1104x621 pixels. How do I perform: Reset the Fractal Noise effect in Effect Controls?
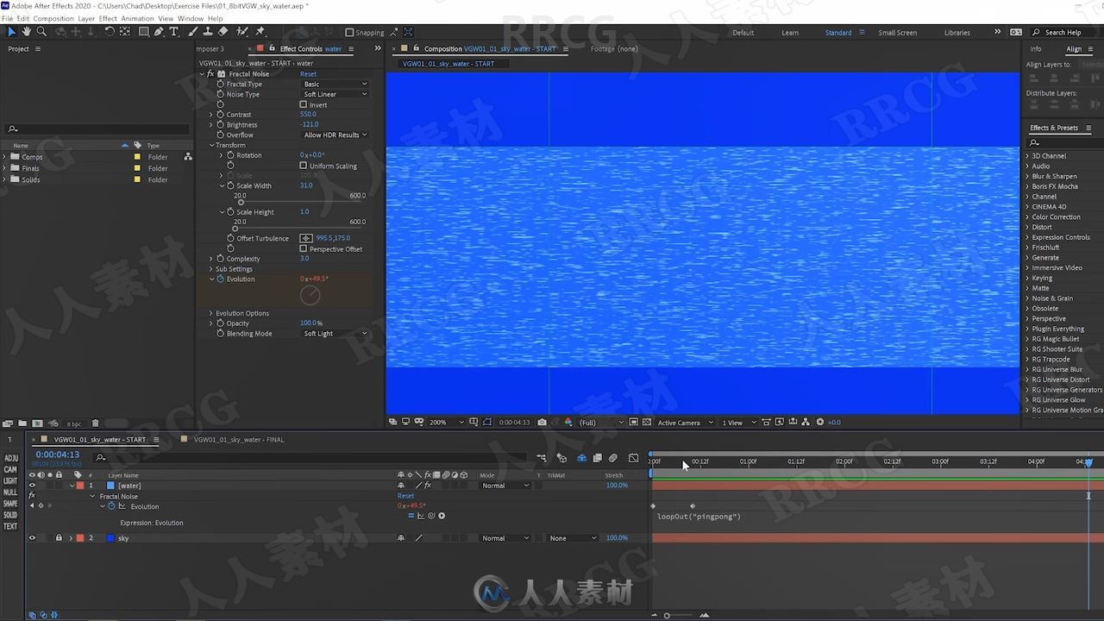[308, 74]
